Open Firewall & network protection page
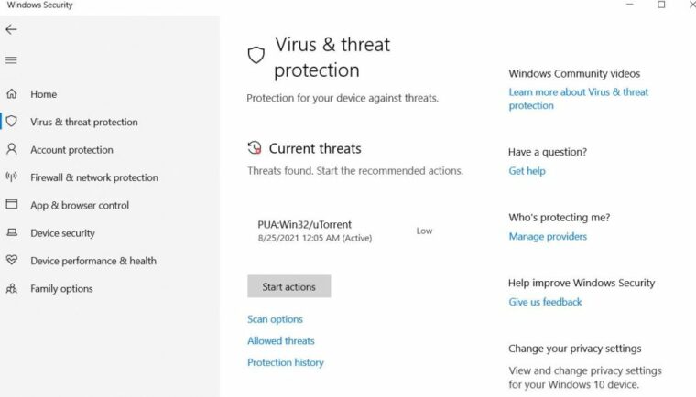 (x=94, y=177)
